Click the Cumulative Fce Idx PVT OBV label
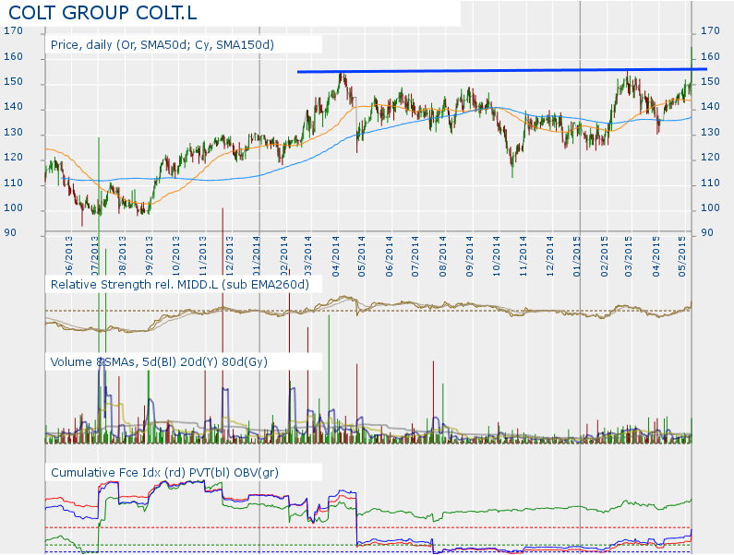The width and height of the screenshot is (734, 555). click(x=164, y=472)
